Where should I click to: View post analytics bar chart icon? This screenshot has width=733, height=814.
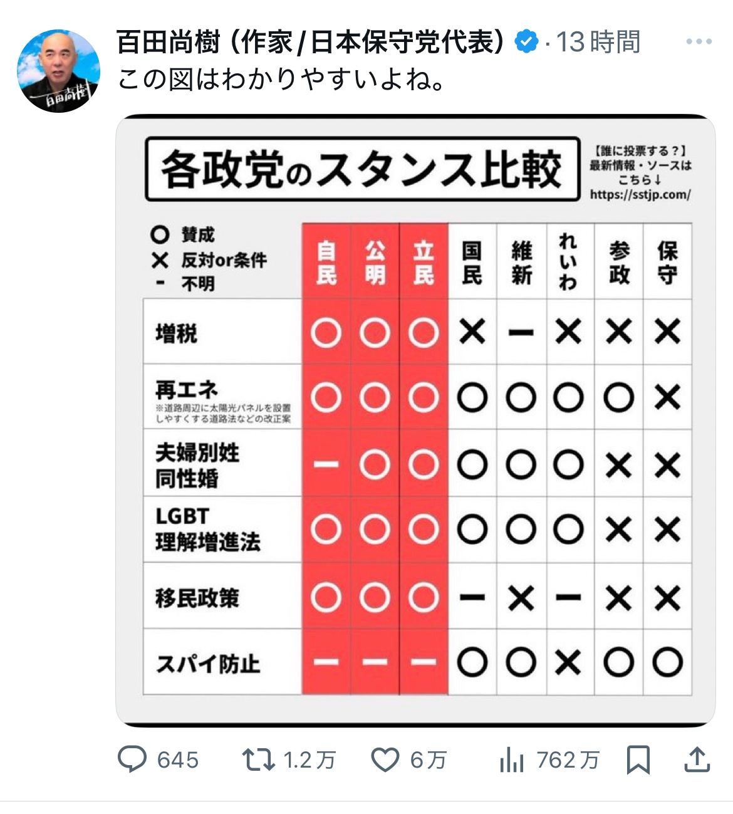tap(512, 761)
